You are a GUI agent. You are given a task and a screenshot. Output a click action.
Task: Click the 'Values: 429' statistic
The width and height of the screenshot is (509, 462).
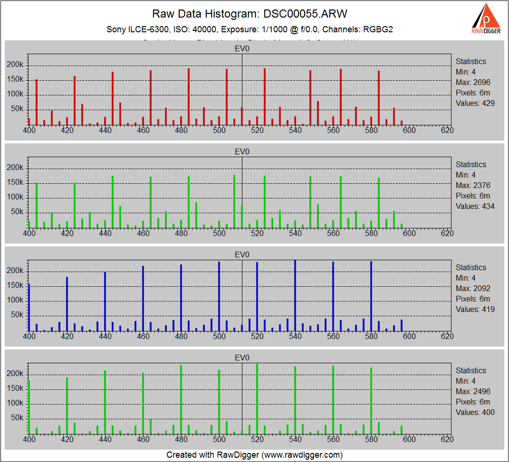tap(475, 104)
